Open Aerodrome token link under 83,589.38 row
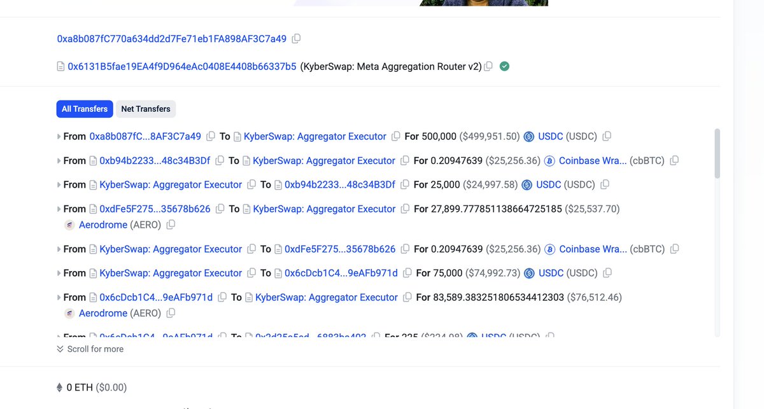Viewport: 764px width, 409px height. [103, 313]
